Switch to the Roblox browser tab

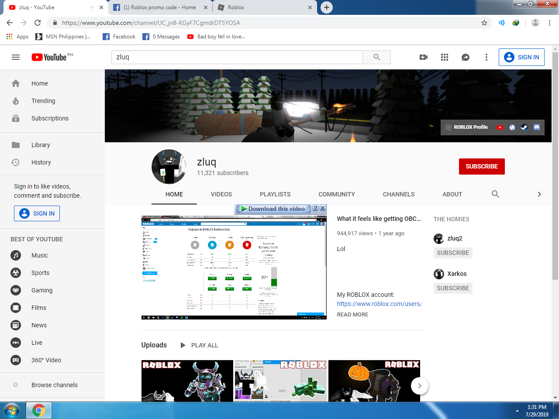coord(265,7)
